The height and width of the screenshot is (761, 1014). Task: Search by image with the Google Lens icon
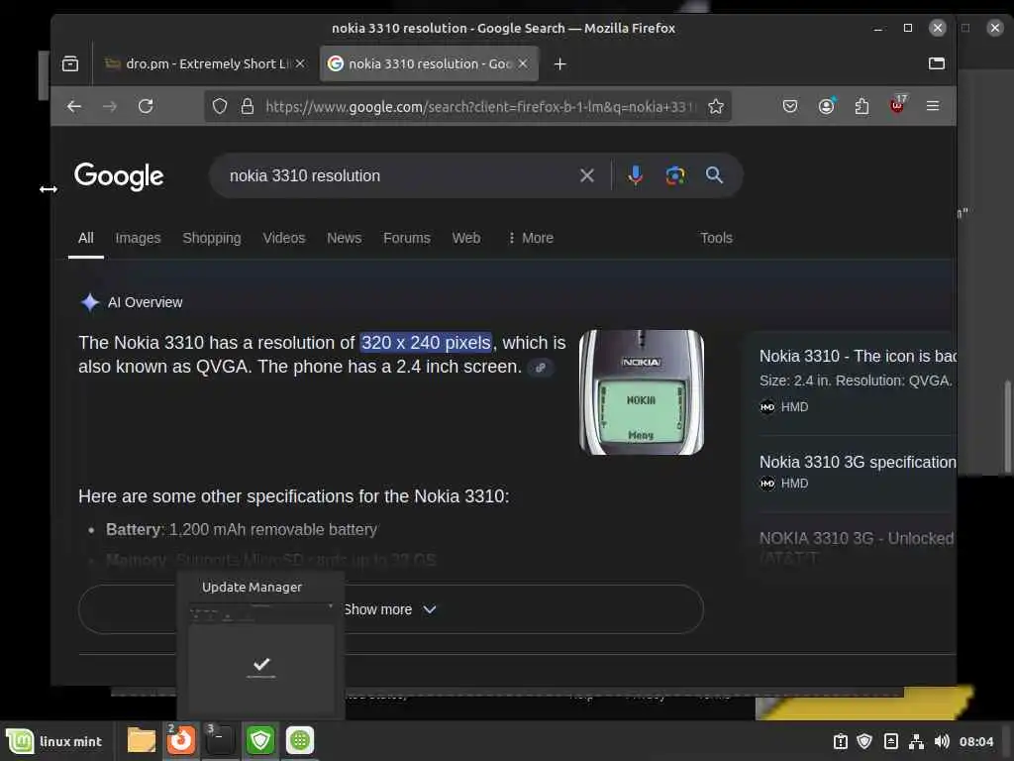click(x=675, y=175)
